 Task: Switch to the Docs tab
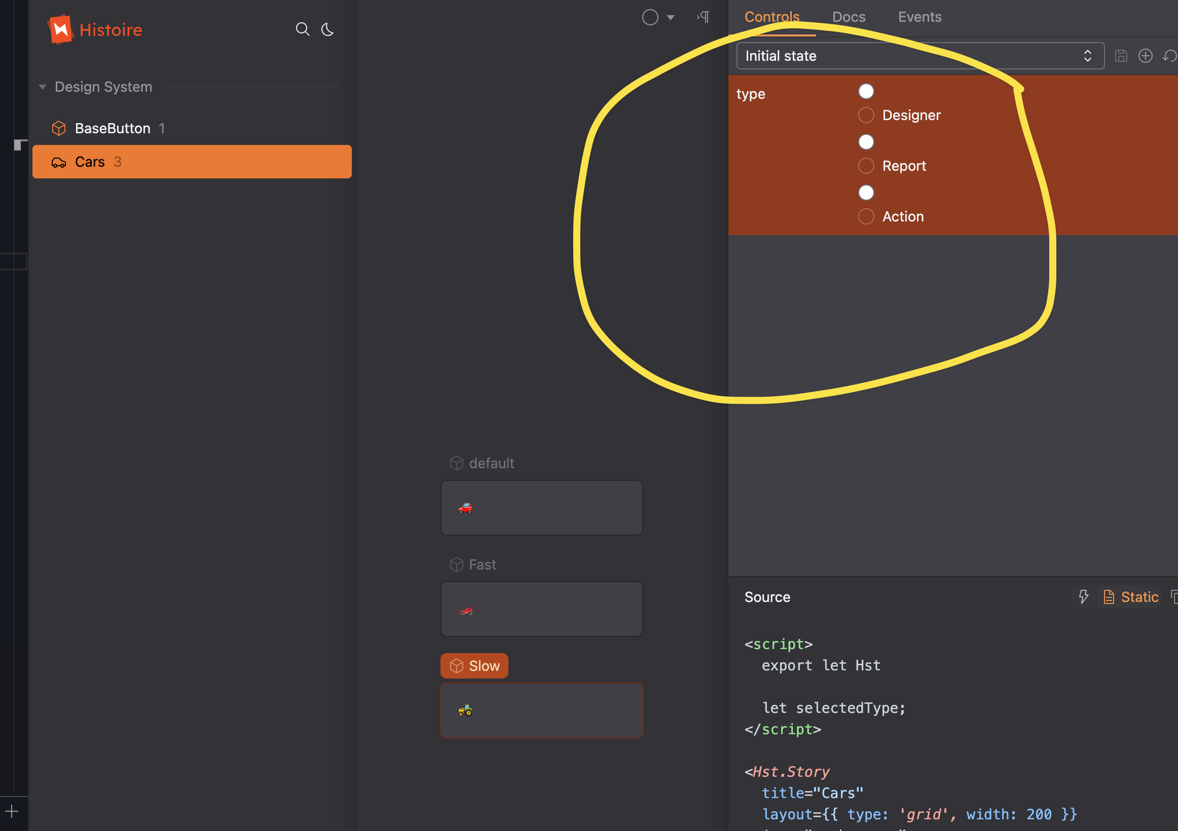pos(849,17)
